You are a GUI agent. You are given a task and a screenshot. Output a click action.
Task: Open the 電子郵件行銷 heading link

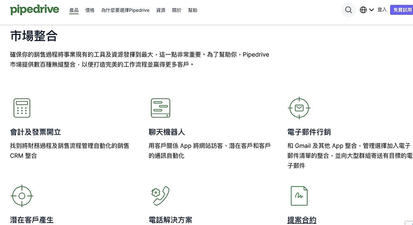309,132
